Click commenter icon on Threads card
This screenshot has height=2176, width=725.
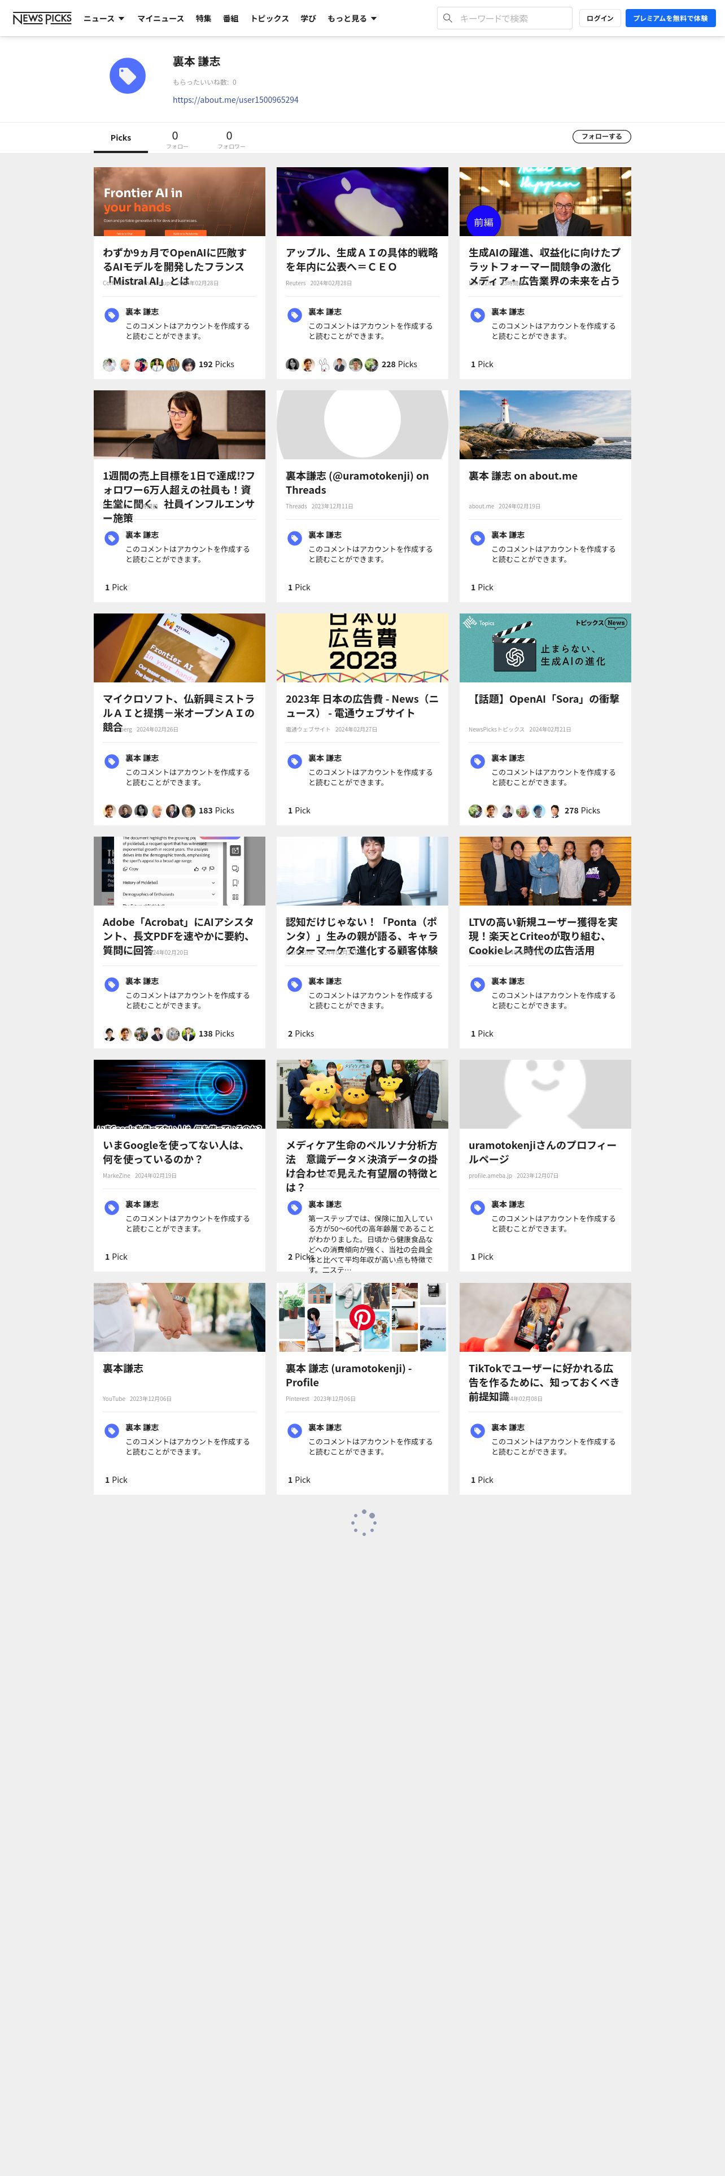click(295, 538)
